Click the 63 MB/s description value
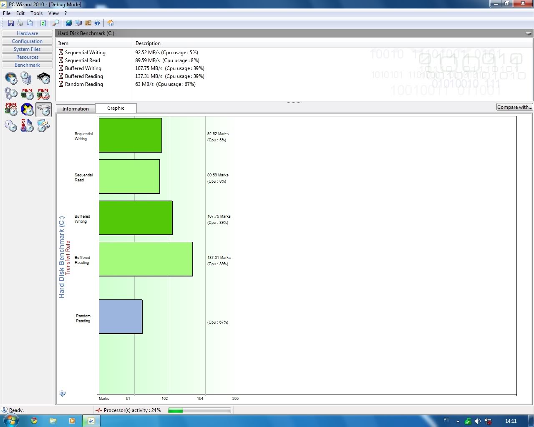This screenshot has height=427, width=534. pos(165,84)
